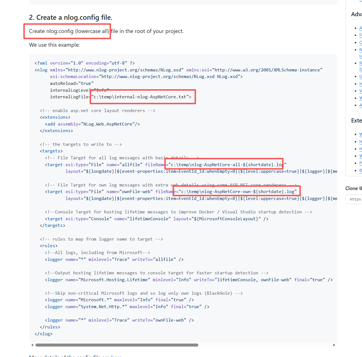Viewport: 362px width, 357px height.
Task: Click the clone URL field starting with https
Action: 354,199
